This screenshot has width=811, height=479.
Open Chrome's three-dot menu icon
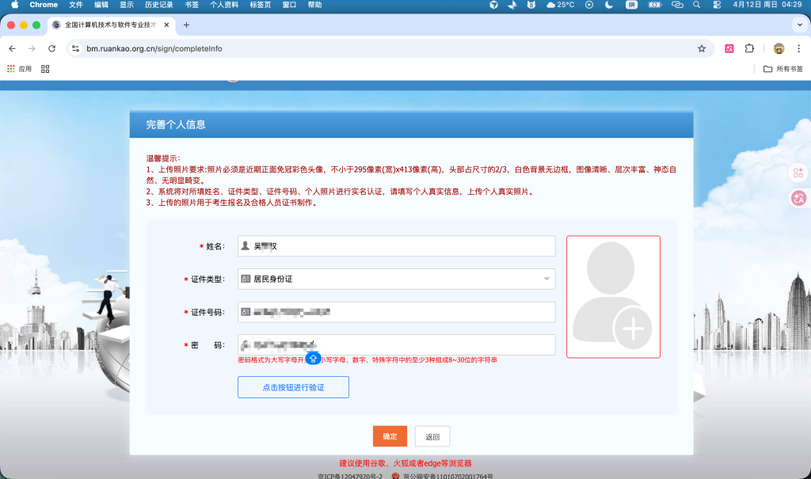pos(800,48)
